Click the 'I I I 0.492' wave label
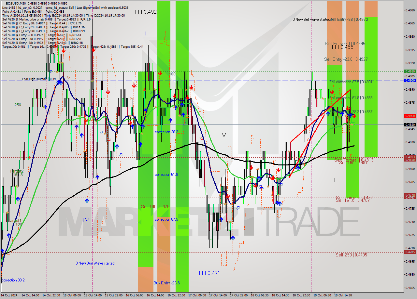This screenshot has height=299, width=417. point(146,12)
